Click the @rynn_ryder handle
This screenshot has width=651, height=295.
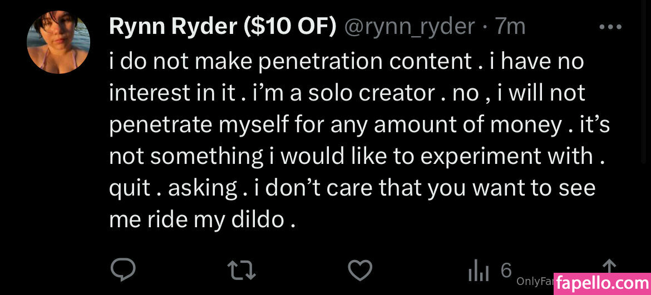[410, 26]
